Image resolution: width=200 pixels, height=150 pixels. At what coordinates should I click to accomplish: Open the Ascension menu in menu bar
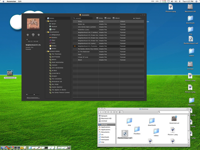pos(11,1)
